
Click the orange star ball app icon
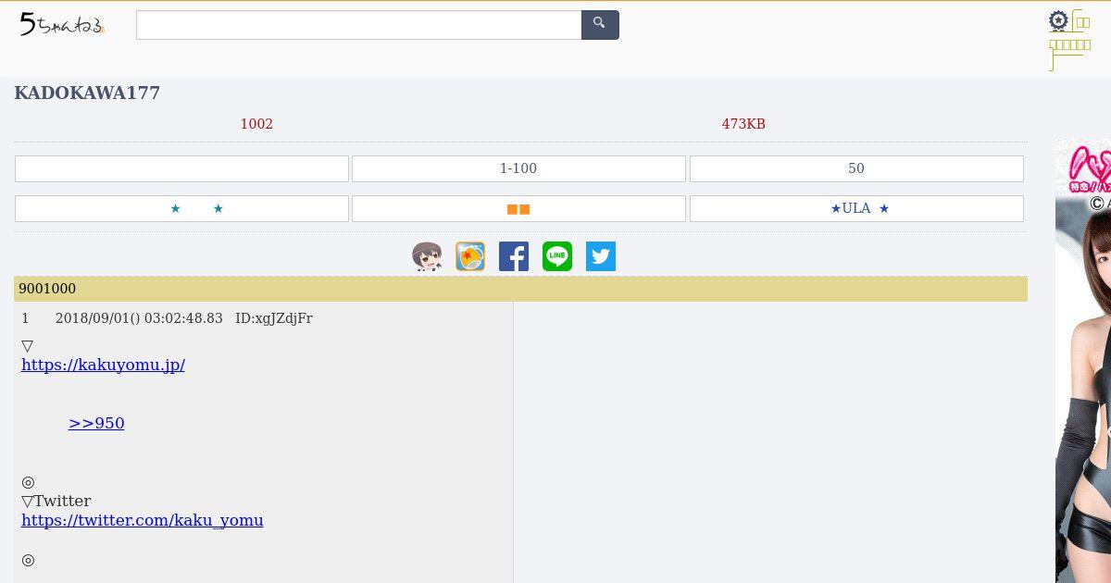[x=470, y=256]
